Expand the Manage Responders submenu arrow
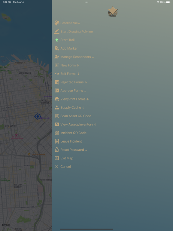This screenshot has height=231, width=173. click(x=93, y=57)
